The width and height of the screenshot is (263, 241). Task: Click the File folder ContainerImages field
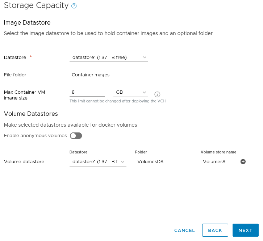coord(109,75)
